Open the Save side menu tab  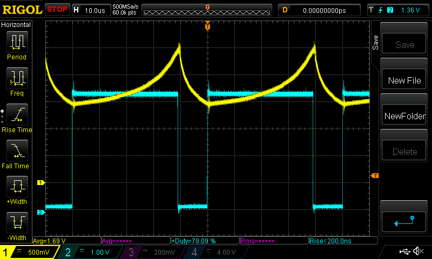375,43
